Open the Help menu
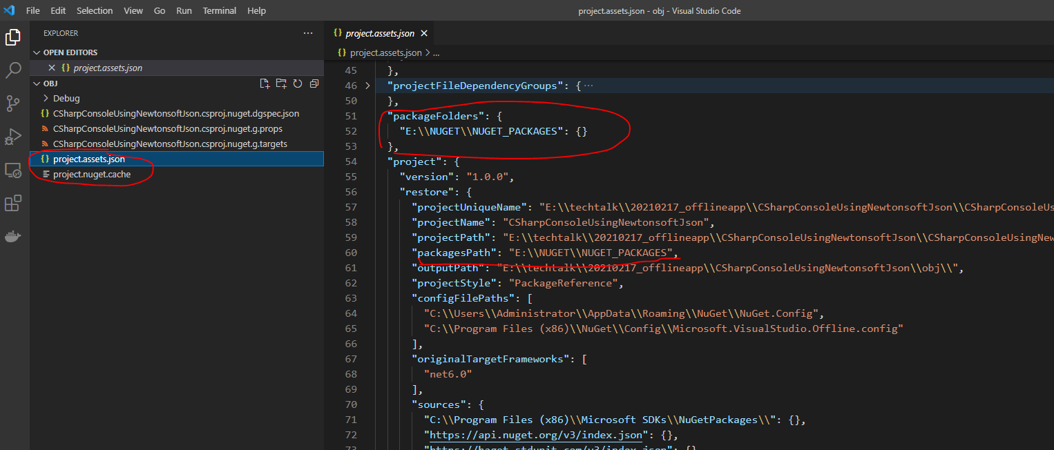Viewport: 1054px width, 450px height. (256, 10)
